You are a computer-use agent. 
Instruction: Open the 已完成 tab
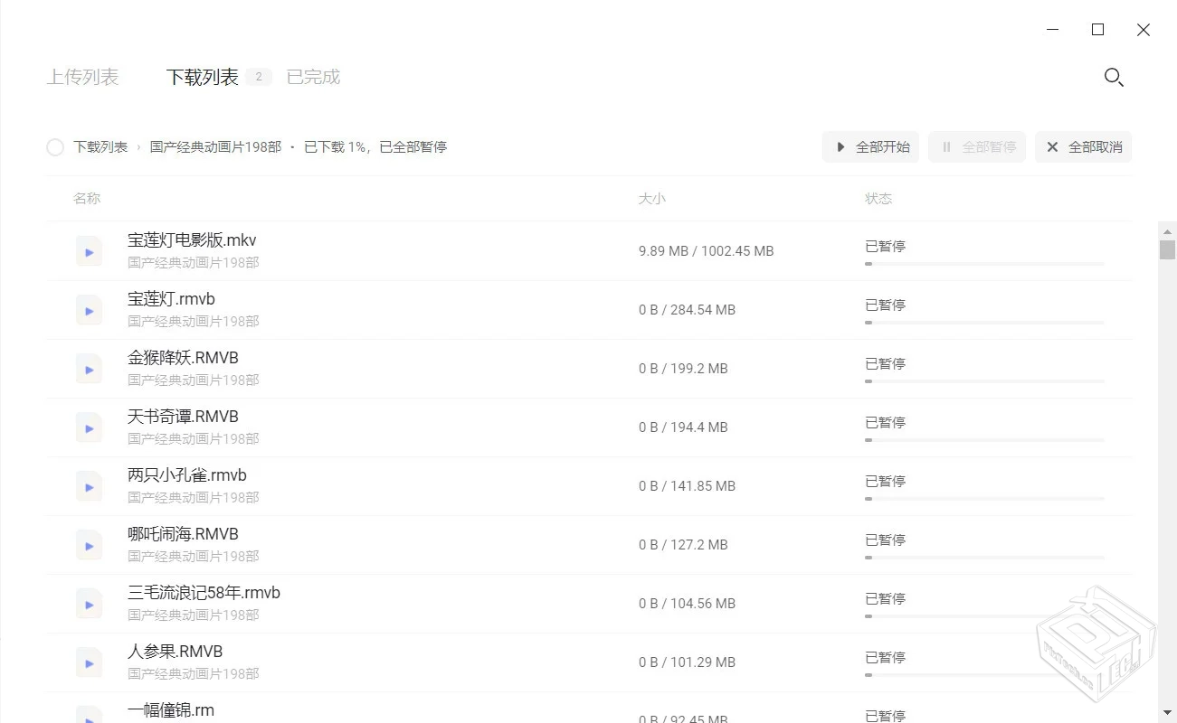point(312,77)
